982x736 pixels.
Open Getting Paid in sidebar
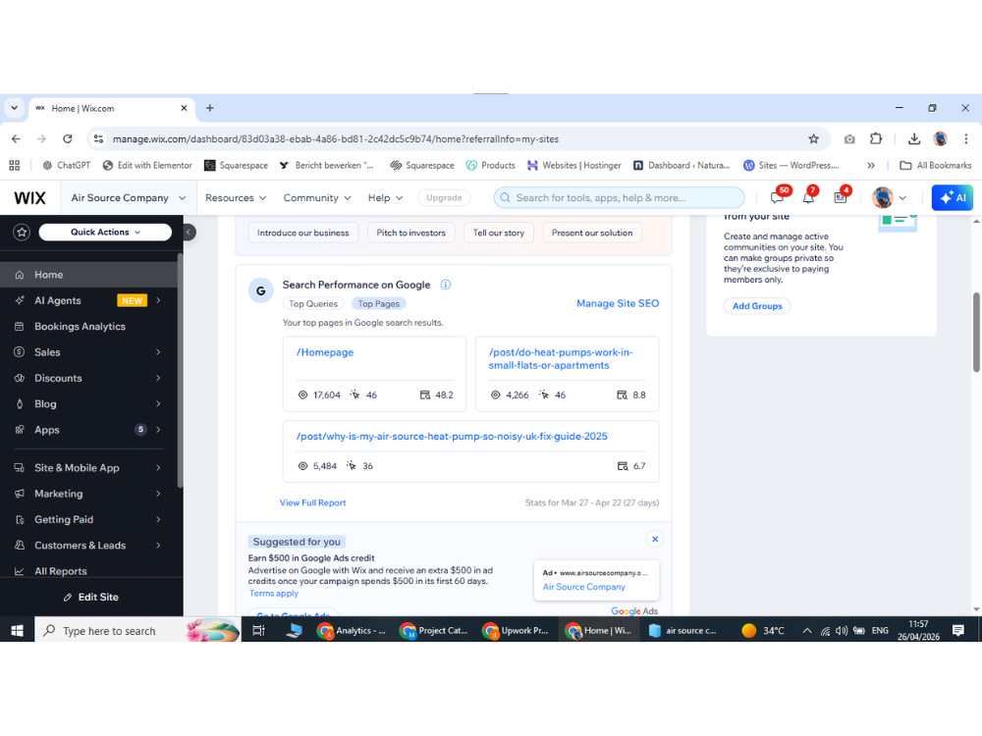89,519
